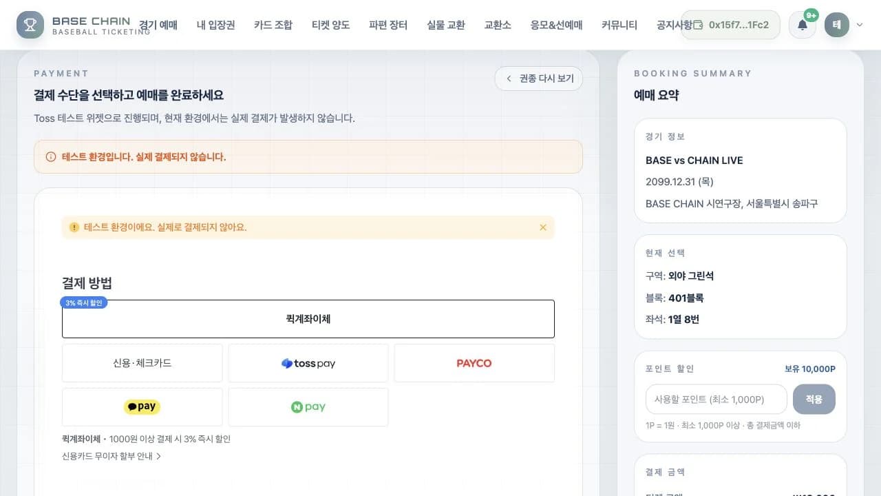Viewport: 881px width, 496px height.
Task: Click 보유 10,000P points balance
Action: (x=810, y=369)
